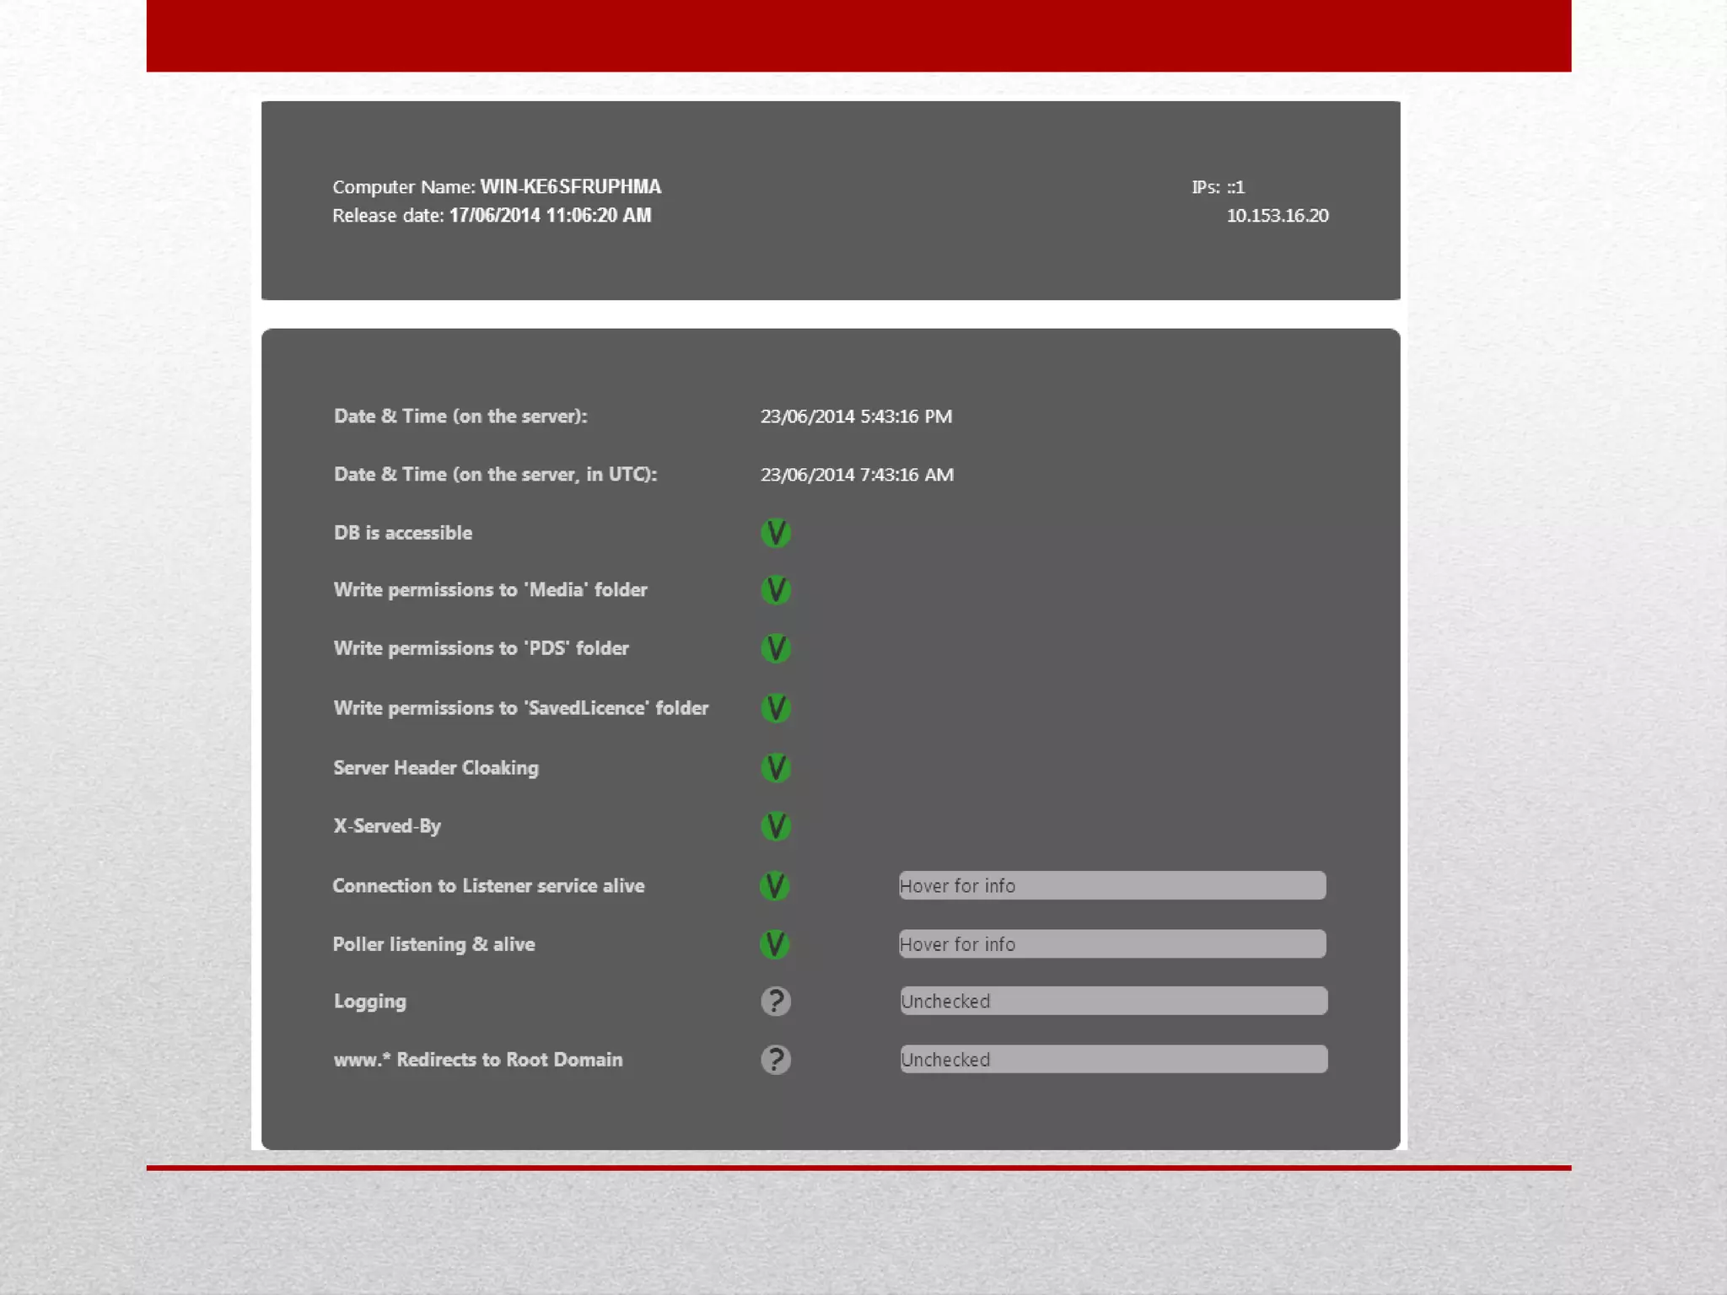Click the 'SavedLicence' folder permissions check icon

tap(775, 708)
